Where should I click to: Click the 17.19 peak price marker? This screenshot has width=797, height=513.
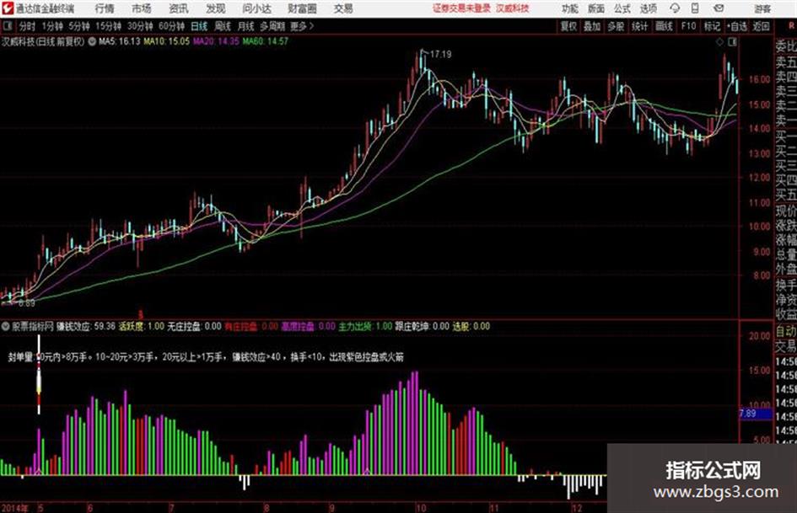440,54
